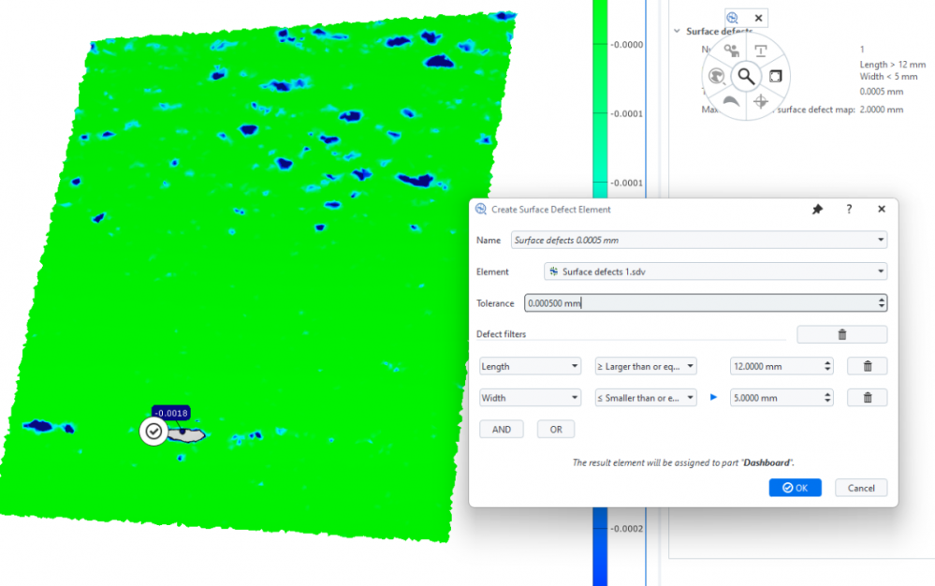Open the Element dropdown showing Surface defects 1.sdv
This screenshot has height=586, width=935.
pos(881,271)
